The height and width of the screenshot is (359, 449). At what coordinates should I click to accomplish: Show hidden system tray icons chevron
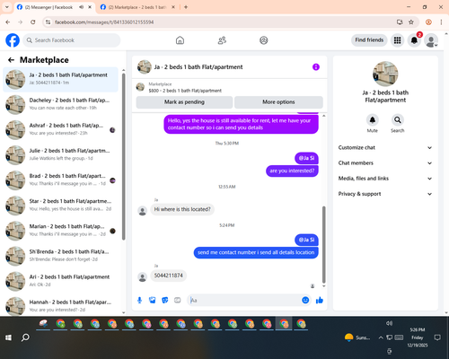(381, 337)
